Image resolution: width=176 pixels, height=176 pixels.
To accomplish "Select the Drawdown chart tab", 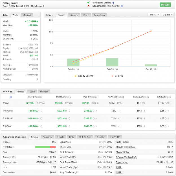I will pos(99,15).
